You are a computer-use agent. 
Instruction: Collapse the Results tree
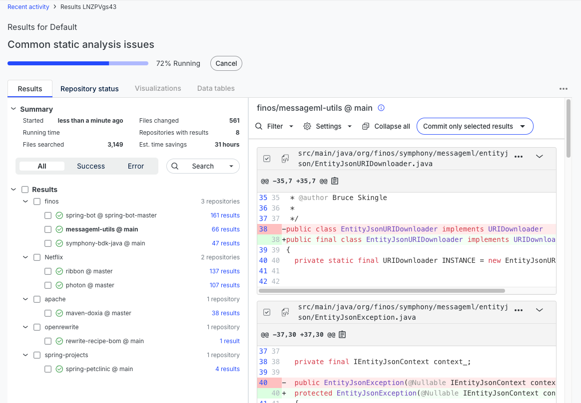pos(13,190)
